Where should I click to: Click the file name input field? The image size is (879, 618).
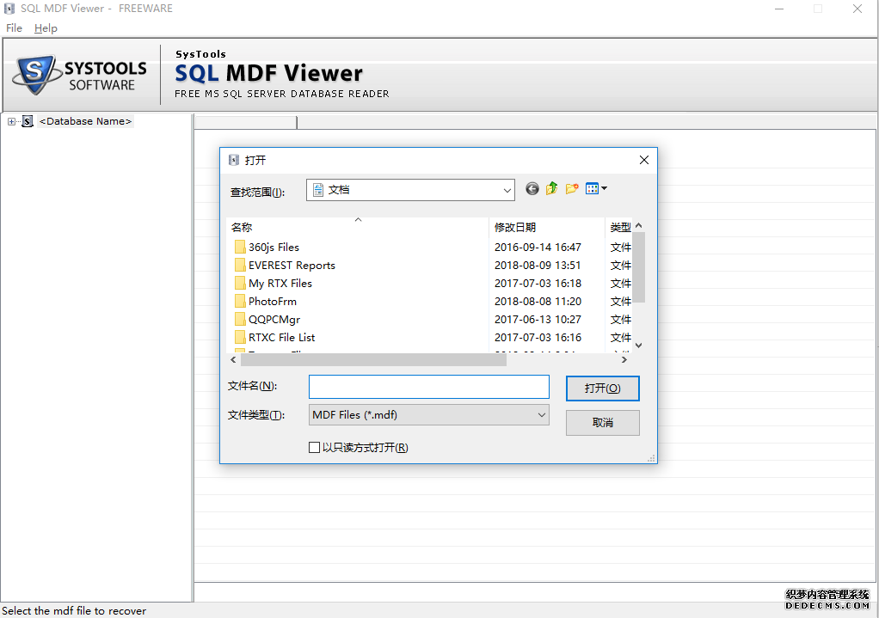point(429,387)
